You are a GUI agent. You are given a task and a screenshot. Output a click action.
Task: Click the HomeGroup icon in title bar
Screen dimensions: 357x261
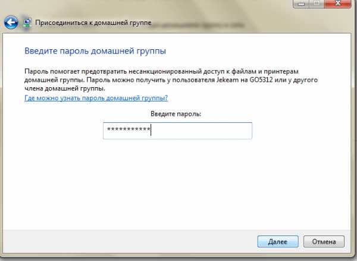pyautogui.click(x=27, y=23)
